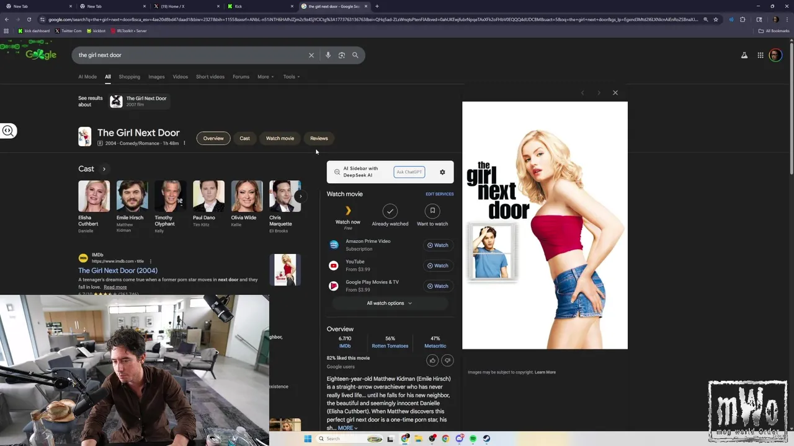Open Steam from taskbar
Image resolution: width=794 pixels, height=446 pixels.
click(486, 439)
